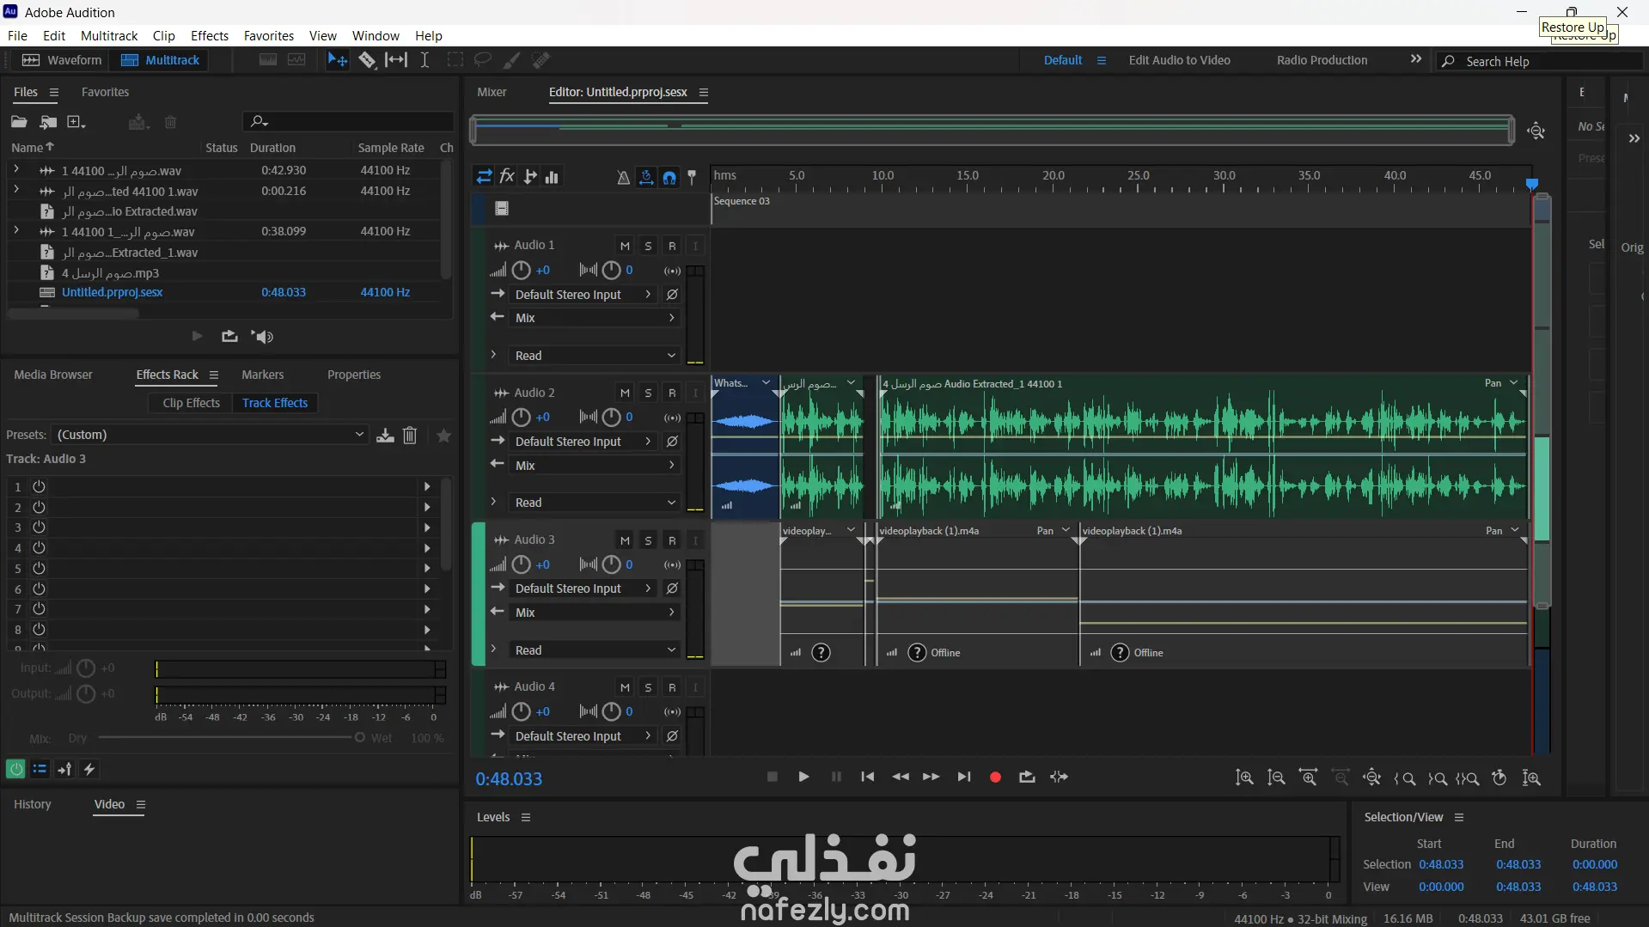This screenshot has height=927, width=1649.
Task: Expand more workspaces with double chevron
Action: point(1416,59)
